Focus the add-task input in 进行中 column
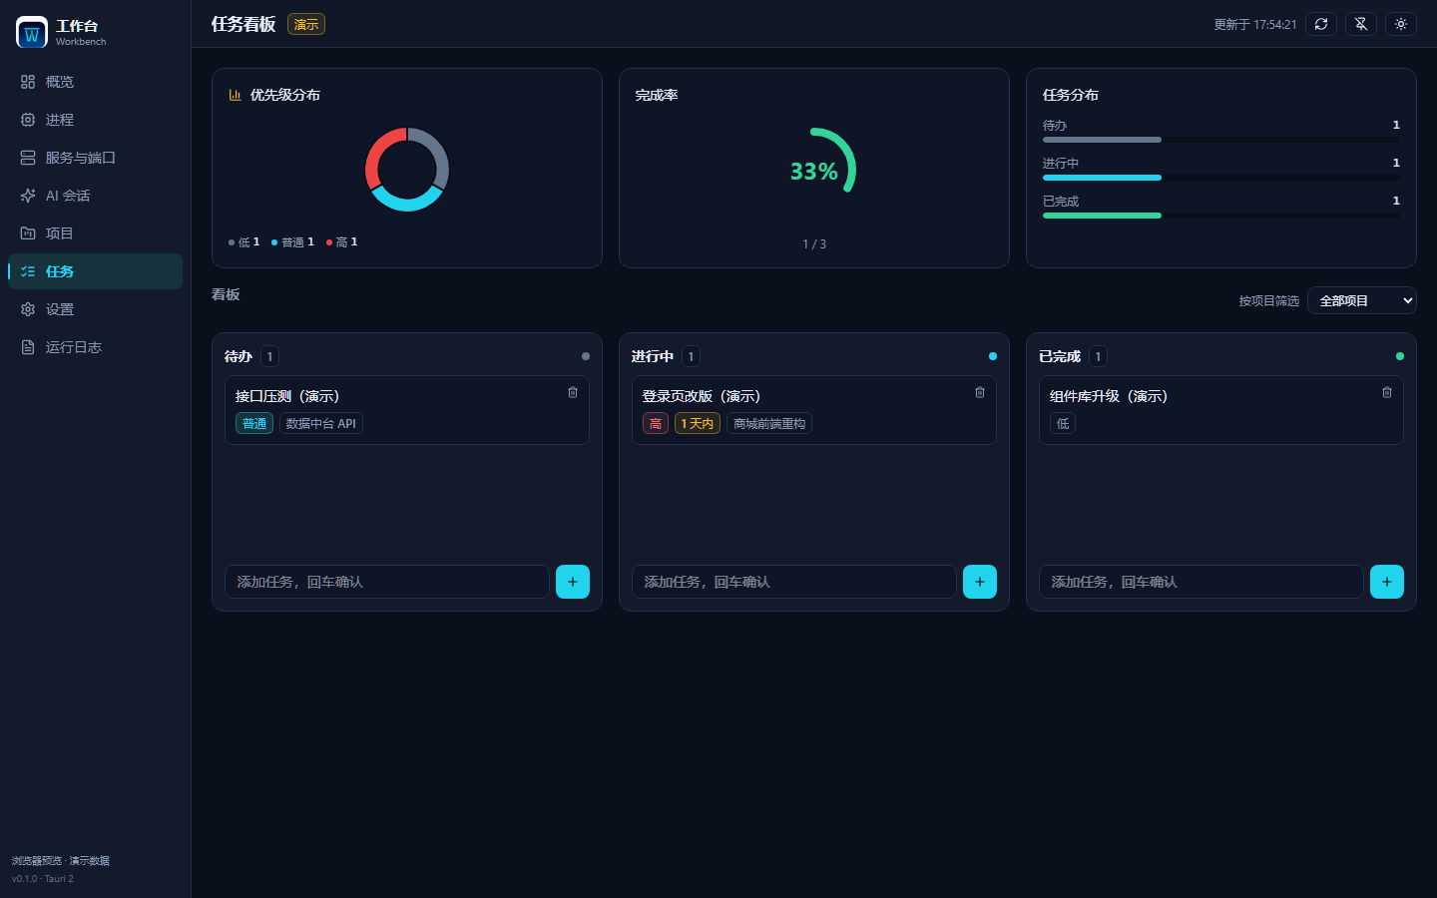This screenshot has height=898, width=1437. pos(794,582)
